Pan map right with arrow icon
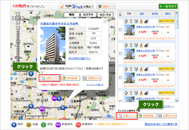Viewport: 189px width, 130px height. (22, 18)
